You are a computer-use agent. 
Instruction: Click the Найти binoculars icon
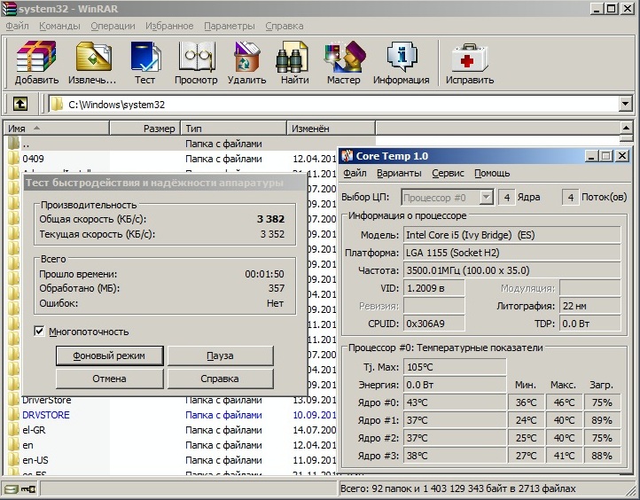coord(293,56)
